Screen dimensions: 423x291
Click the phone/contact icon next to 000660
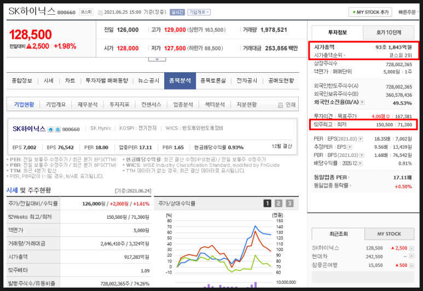point(57,130)
